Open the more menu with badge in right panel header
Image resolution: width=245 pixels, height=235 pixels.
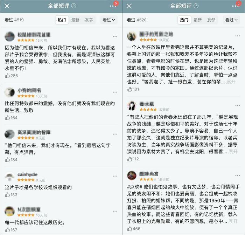[236, 5]
